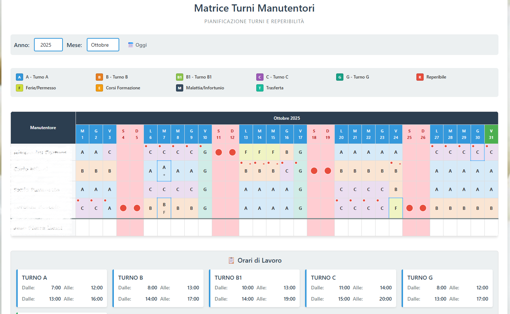Click the F Ferie/Permesso legend icon
The height and width of the screenshot is (314, 510).
pos(19,88)
